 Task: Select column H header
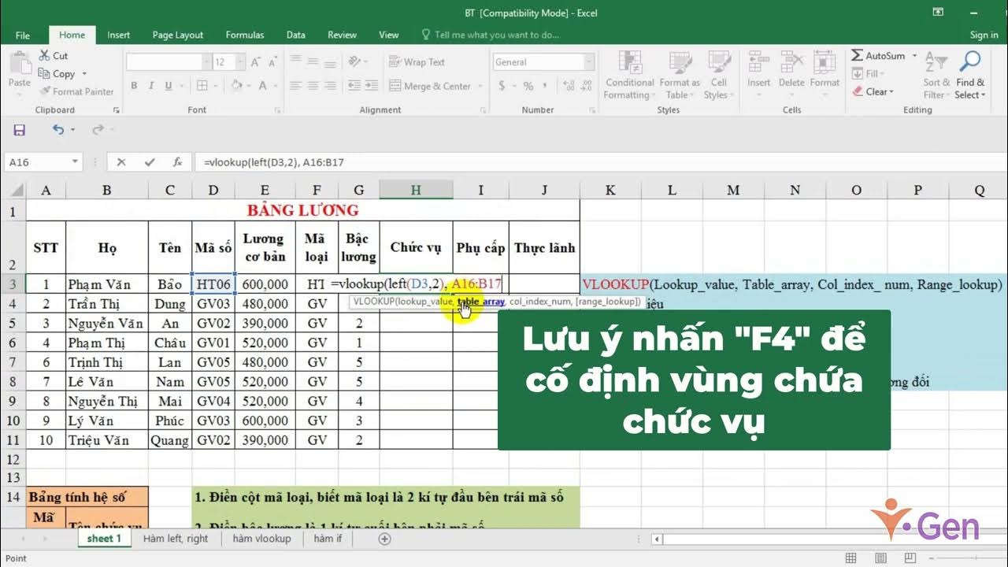tap(416, 190)
